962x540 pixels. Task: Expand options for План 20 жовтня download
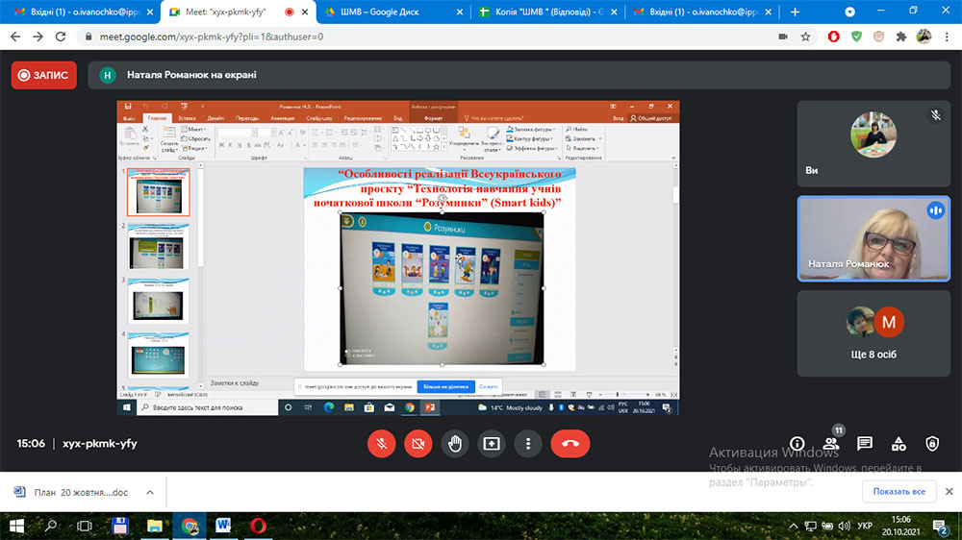pos(150,492)
